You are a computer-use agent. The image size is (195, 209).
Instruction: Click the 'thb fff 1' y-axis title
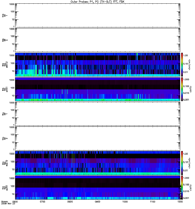[5, 15]
